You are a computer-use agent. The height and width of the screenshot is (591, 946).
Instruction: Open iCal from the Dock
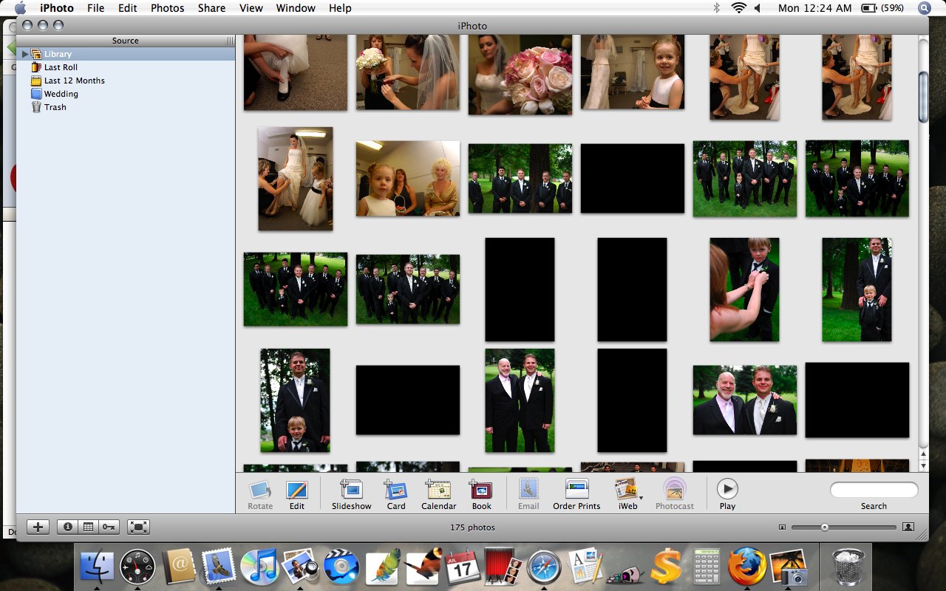(463, 567)
